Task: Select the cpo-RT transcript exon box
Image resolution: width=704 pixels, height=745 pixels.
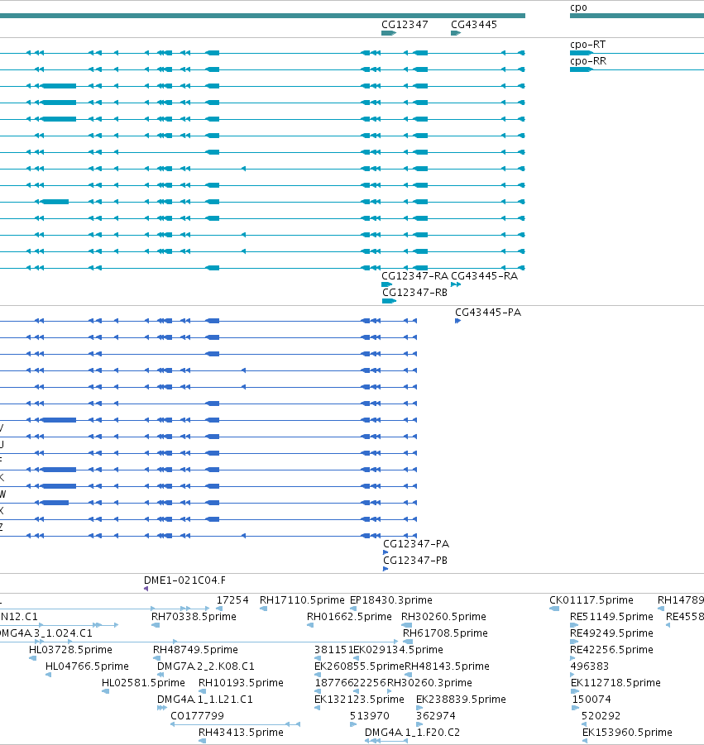Action: [581, 53]
